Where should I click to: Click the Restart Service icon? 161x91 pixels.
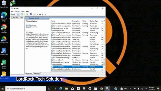point(46,14)
